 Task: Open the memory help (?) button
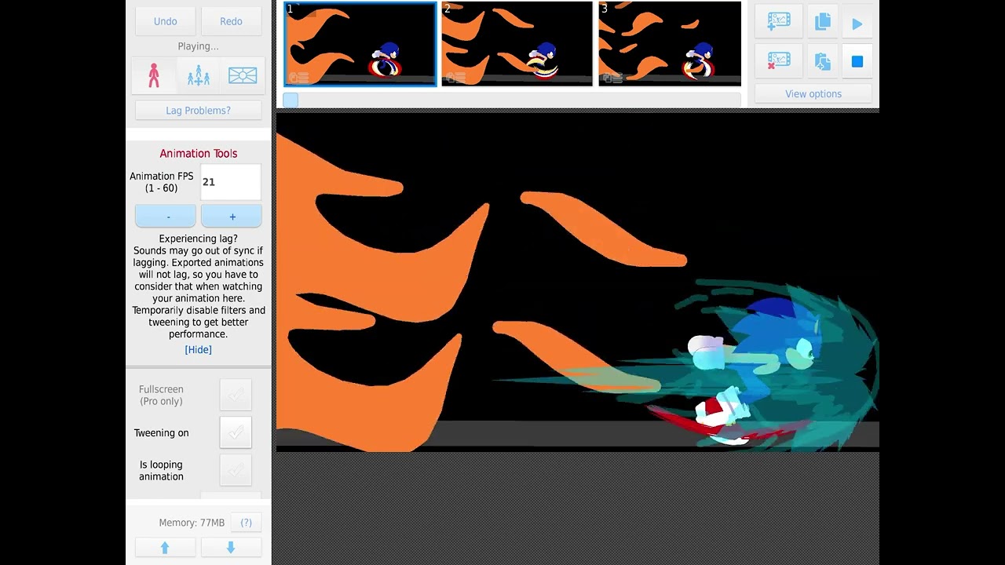pos(246,523)
